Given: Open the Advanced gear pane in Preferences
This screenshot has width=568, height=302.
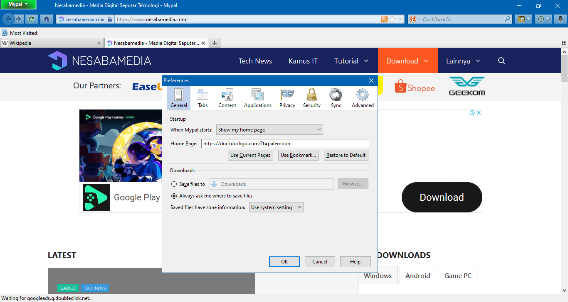Looking at the screenshot, I should [x=363, y=97].
